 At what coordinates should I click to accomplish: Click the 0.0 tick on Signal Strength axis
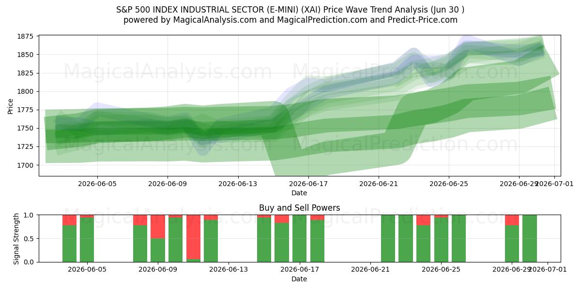30,262
